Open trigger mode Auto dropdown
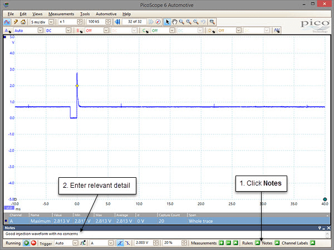The height and width of the screenshot is (250, 334). pyautogui.click(x=75, y=243)
